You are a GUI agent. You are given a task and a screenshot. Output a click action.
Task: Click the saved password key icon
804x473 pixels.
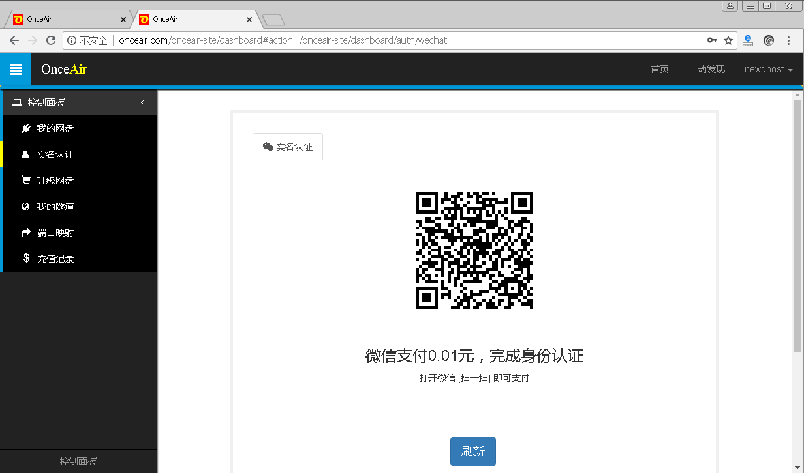pos(712,40)
